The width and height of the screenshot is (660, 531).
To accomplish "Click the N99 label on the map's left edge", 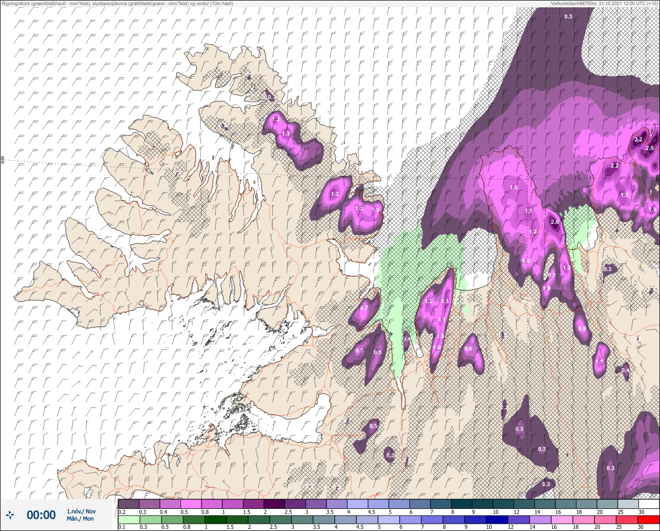I will tap(3, 160).
